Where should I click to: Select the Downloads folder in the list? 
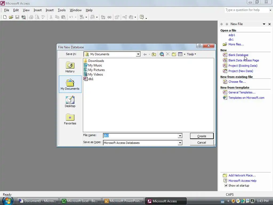pyautogui.click(x=94, y=61)
